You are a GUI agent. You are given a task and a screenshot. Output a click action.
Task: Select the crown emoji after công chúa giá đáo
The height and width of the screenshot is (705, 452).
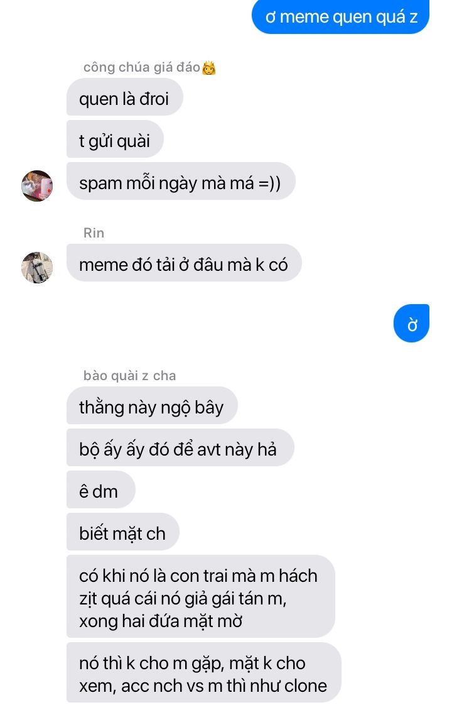[x=209, y=68]
